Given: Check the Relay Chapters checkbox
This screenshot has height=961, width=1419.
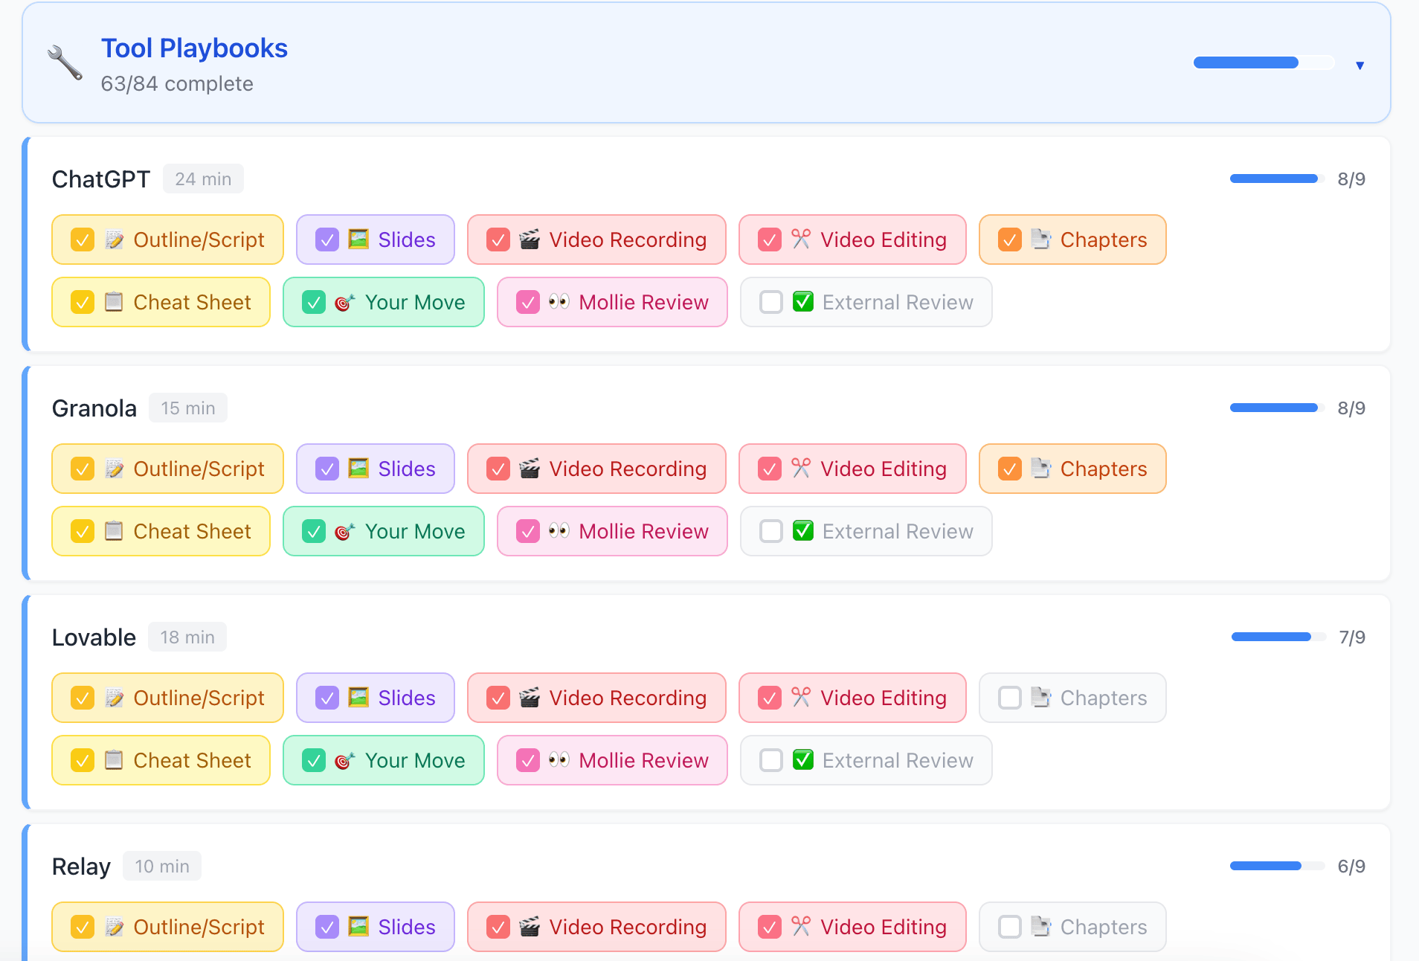Looking at the screenshot, I should (1010, 927).
